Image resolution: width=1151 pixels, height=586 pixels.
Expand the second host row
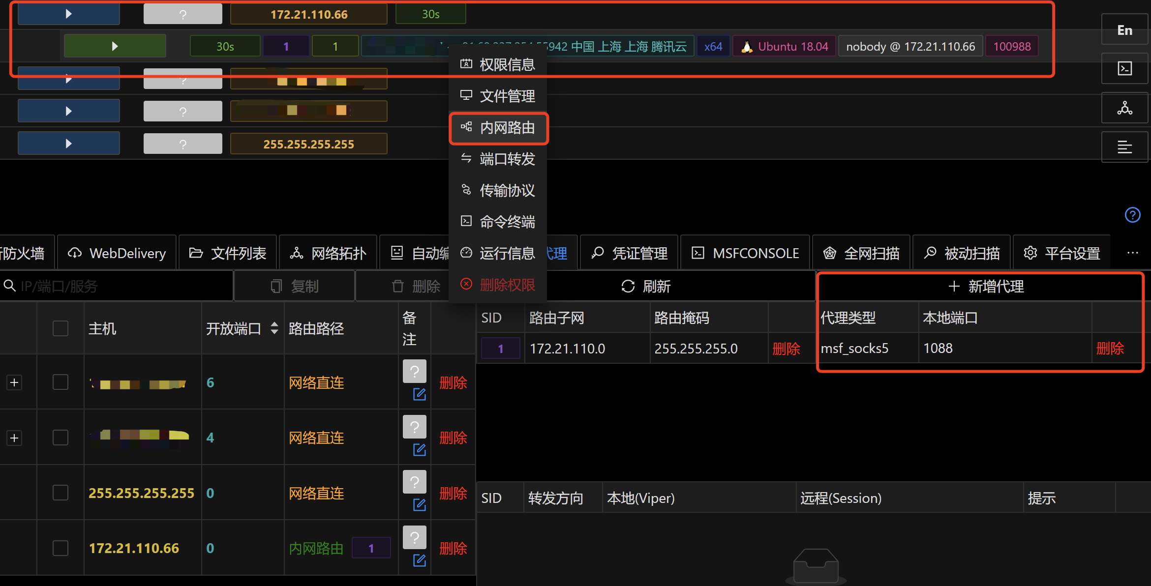point(14,438)
